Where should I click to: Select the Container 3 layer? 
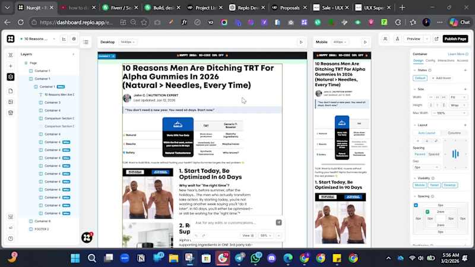[52, 103]
